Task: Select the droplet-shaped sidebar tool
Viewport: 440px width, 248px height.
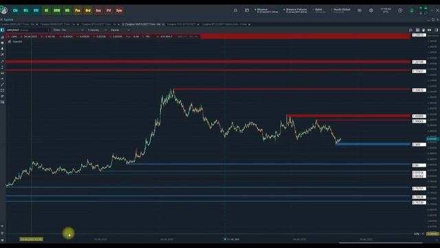Action: tap(2, 49)
